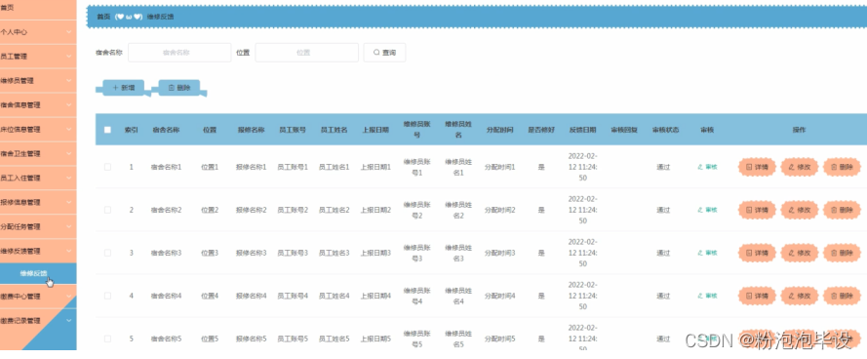Click the 审核 link in row 3

click(707, 253)
